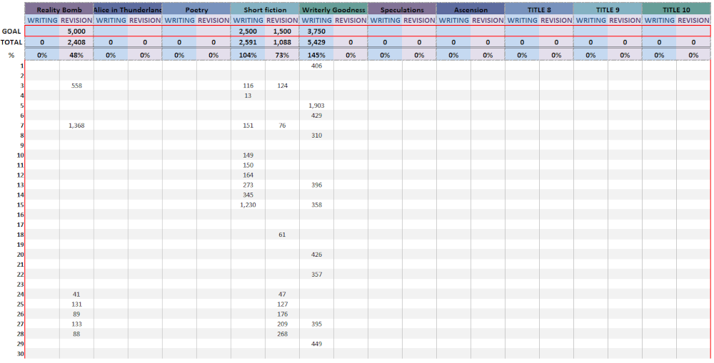Select the Writerly Goodness header cell
The width and height of the screenshot is (714, 363).
click(333, 10)
